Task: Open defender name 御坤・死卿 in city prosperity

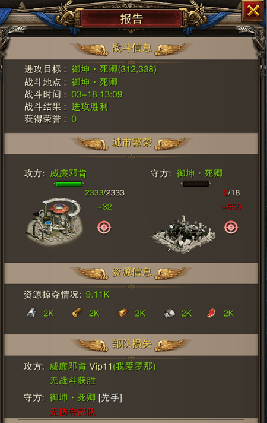Action: 199,173
